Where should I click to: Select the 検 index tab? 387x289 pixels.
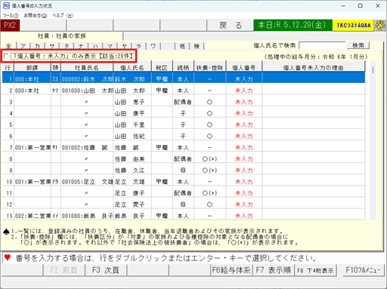pos(197,46)
